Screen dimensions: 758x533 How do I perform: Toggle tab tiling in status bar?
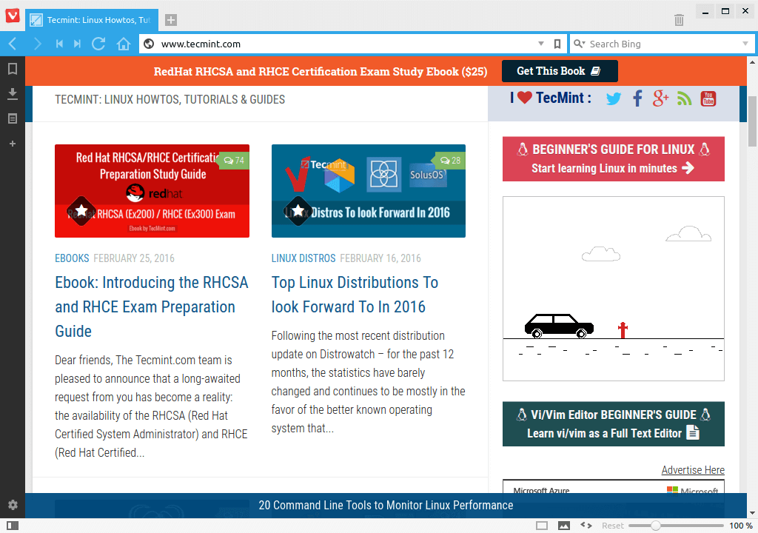(x=542, y=526)
